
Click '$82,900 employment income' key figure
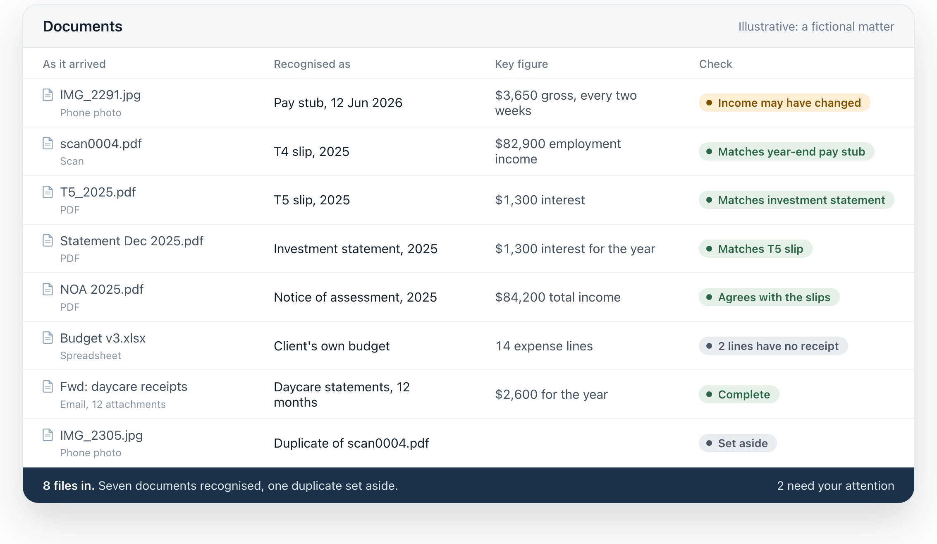558,151
